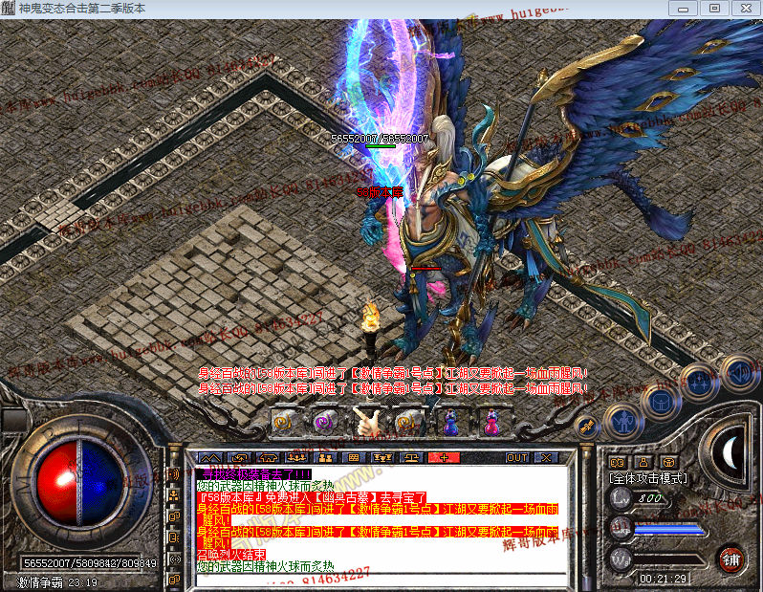763x592 pixels.
Task: Click the balance scale icon above the chat
Action: (x=411, y=458)
